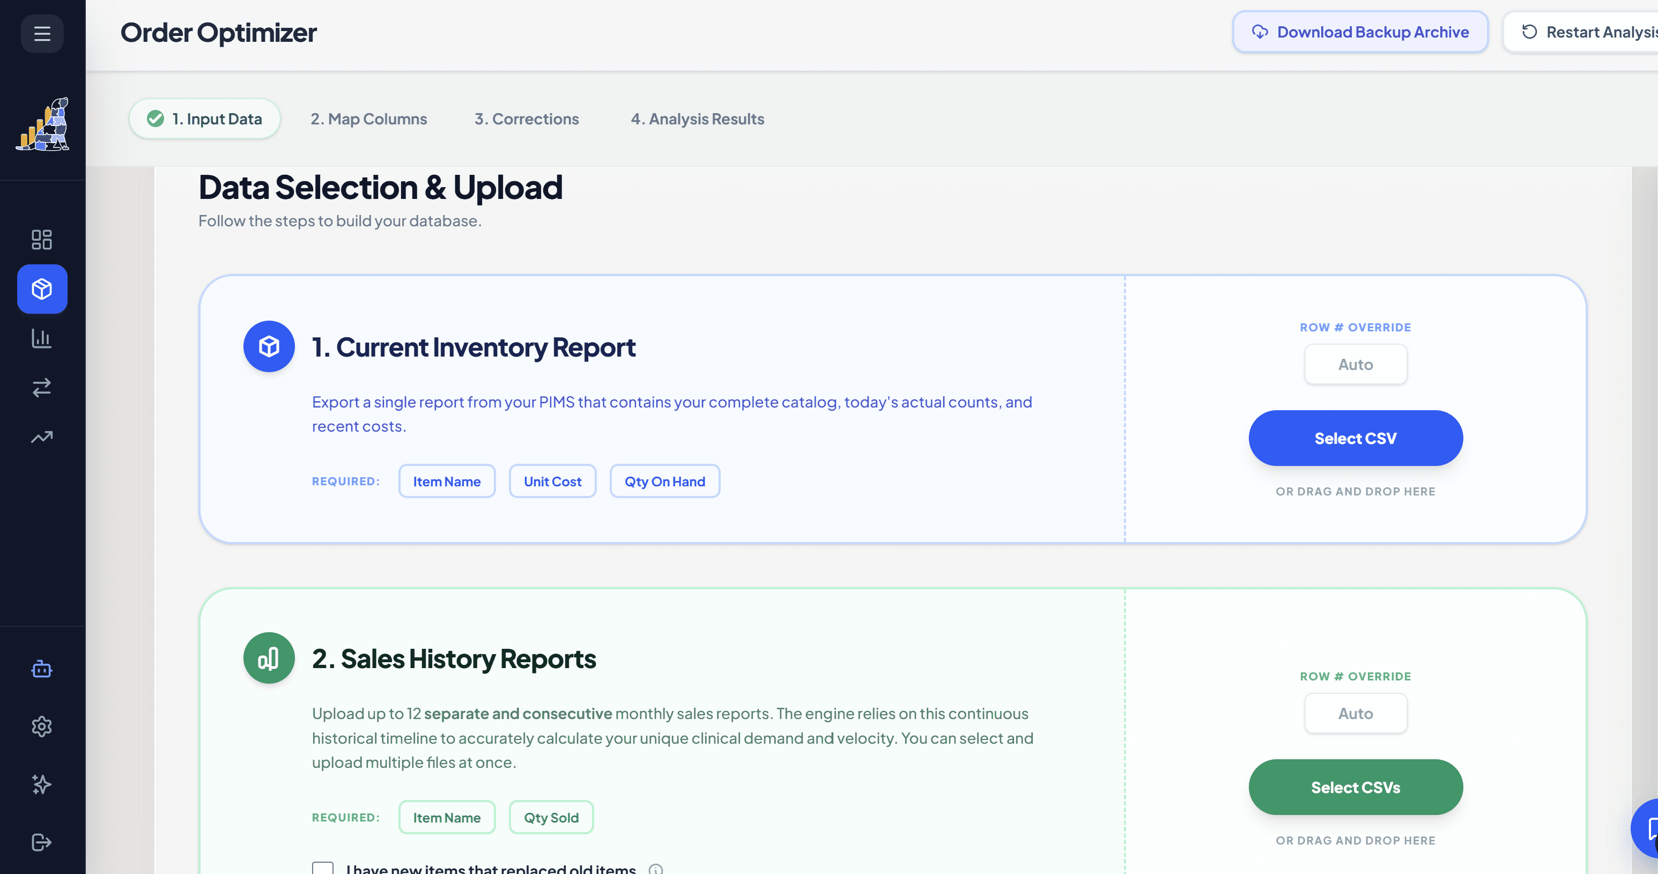1658x874 pixels.
Task: Click the green Select CSVs button
Action: point(1356,787)
